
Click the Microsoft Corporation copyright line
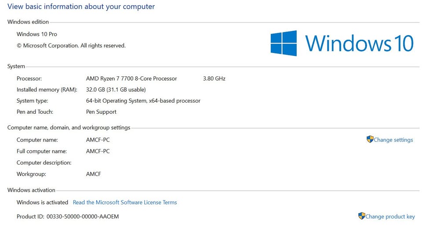pyautogui.click(x=71, y=46)
